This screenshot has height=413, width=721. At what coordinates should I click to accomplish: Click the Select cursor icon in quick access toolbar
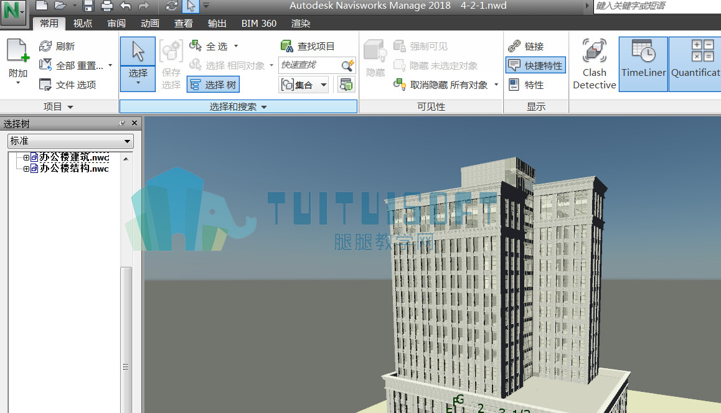tap(191, 6)
